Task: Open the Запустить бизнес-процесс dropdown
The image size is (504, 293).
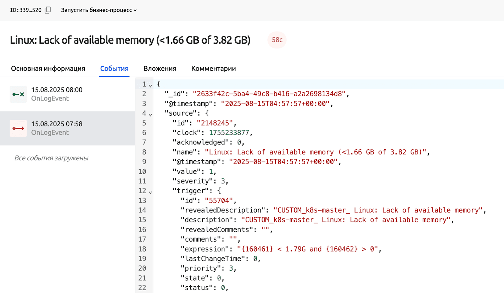Action: point(99,10)
